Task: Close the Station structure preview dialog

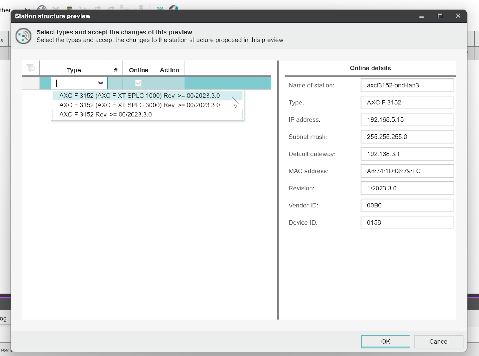Action: [x=458, y=16]
